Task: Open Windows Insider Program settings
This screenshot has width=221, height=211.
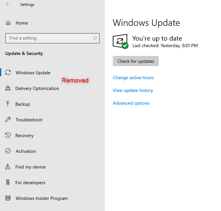Action: (52, 198)
